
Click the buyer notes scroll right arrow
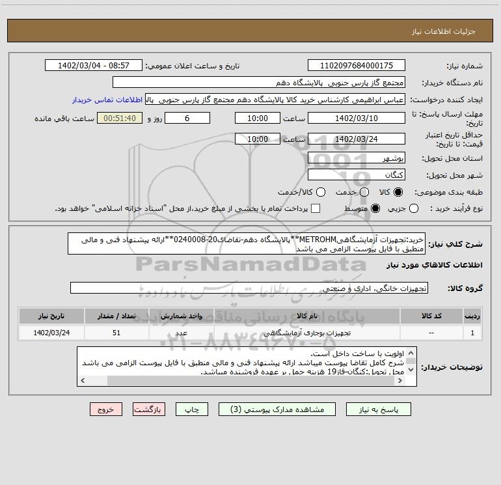pos(399,380)
